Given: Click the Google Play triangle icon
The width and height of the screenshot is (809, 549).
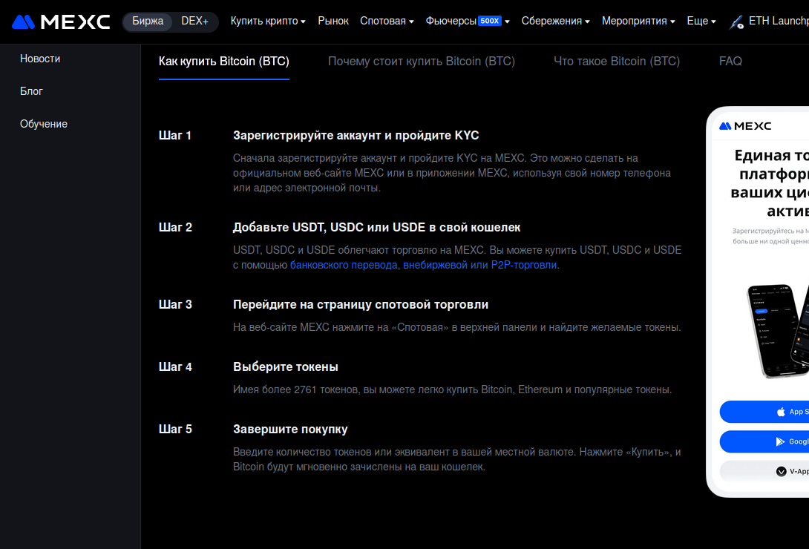Looking at the screenshot, I should coord(780,441).
